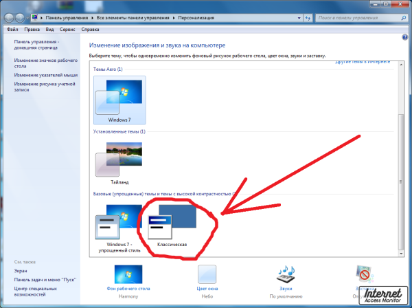
Task: Click Фон рабочего стола text link
Action: 128,289
